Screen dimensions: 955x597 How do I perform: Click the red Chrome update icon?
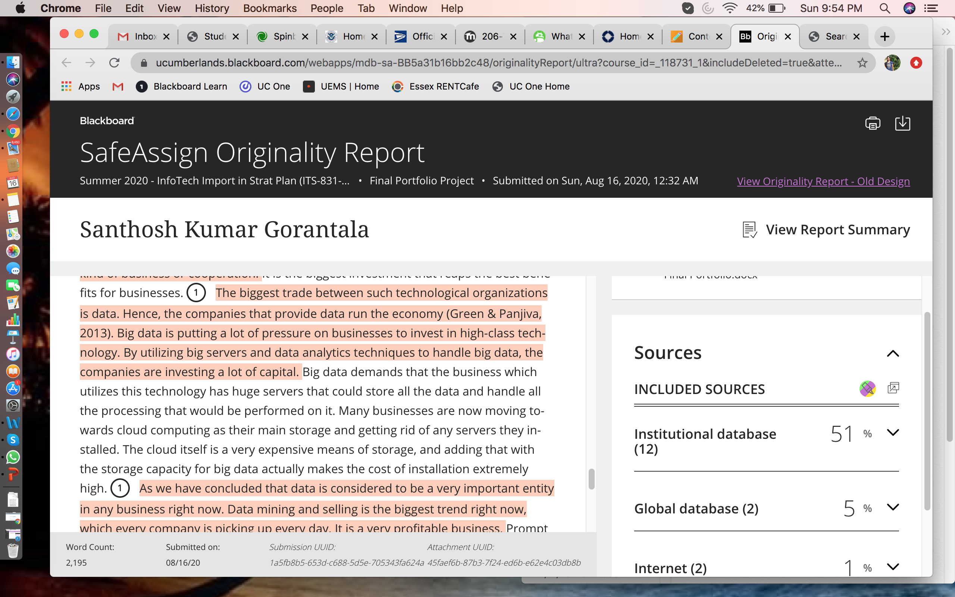(x=916, y=63)
